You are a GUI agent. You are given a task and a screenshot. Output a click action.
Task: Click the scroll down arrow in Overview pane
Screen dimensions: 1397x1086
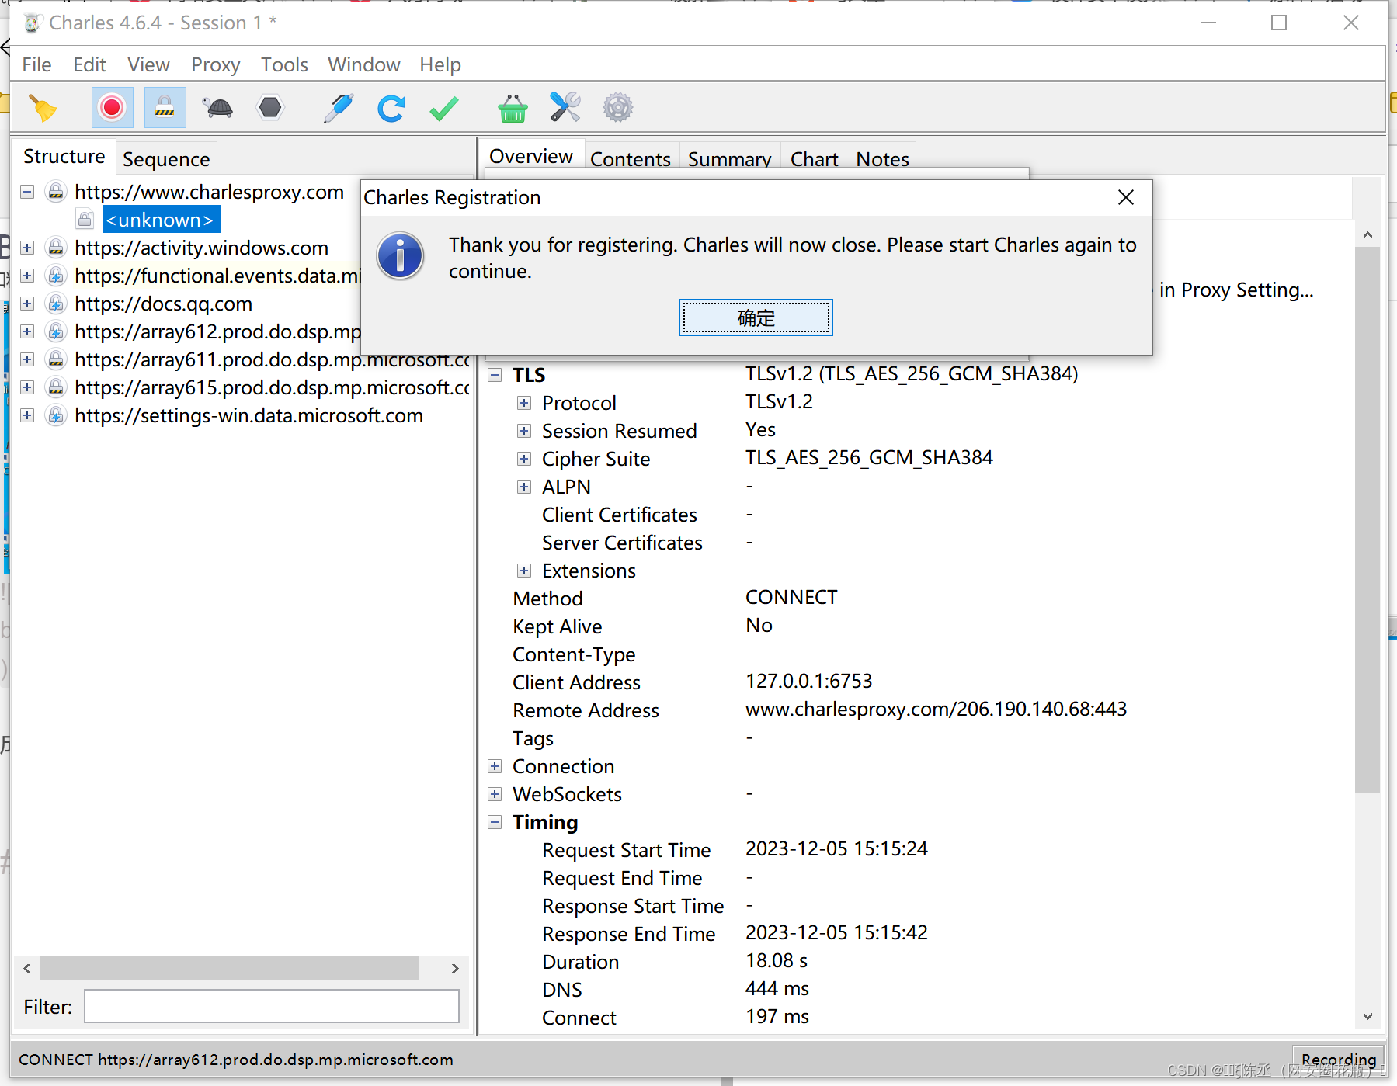[1367, 1016]
